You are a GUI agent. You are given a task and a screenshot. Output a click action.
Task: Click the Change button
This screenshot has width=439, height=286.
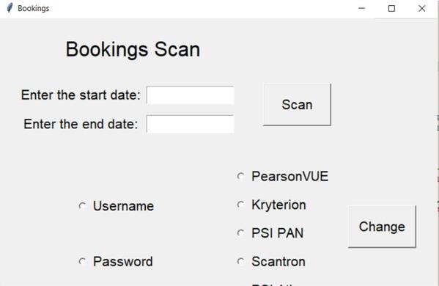[x=382, y=227]
